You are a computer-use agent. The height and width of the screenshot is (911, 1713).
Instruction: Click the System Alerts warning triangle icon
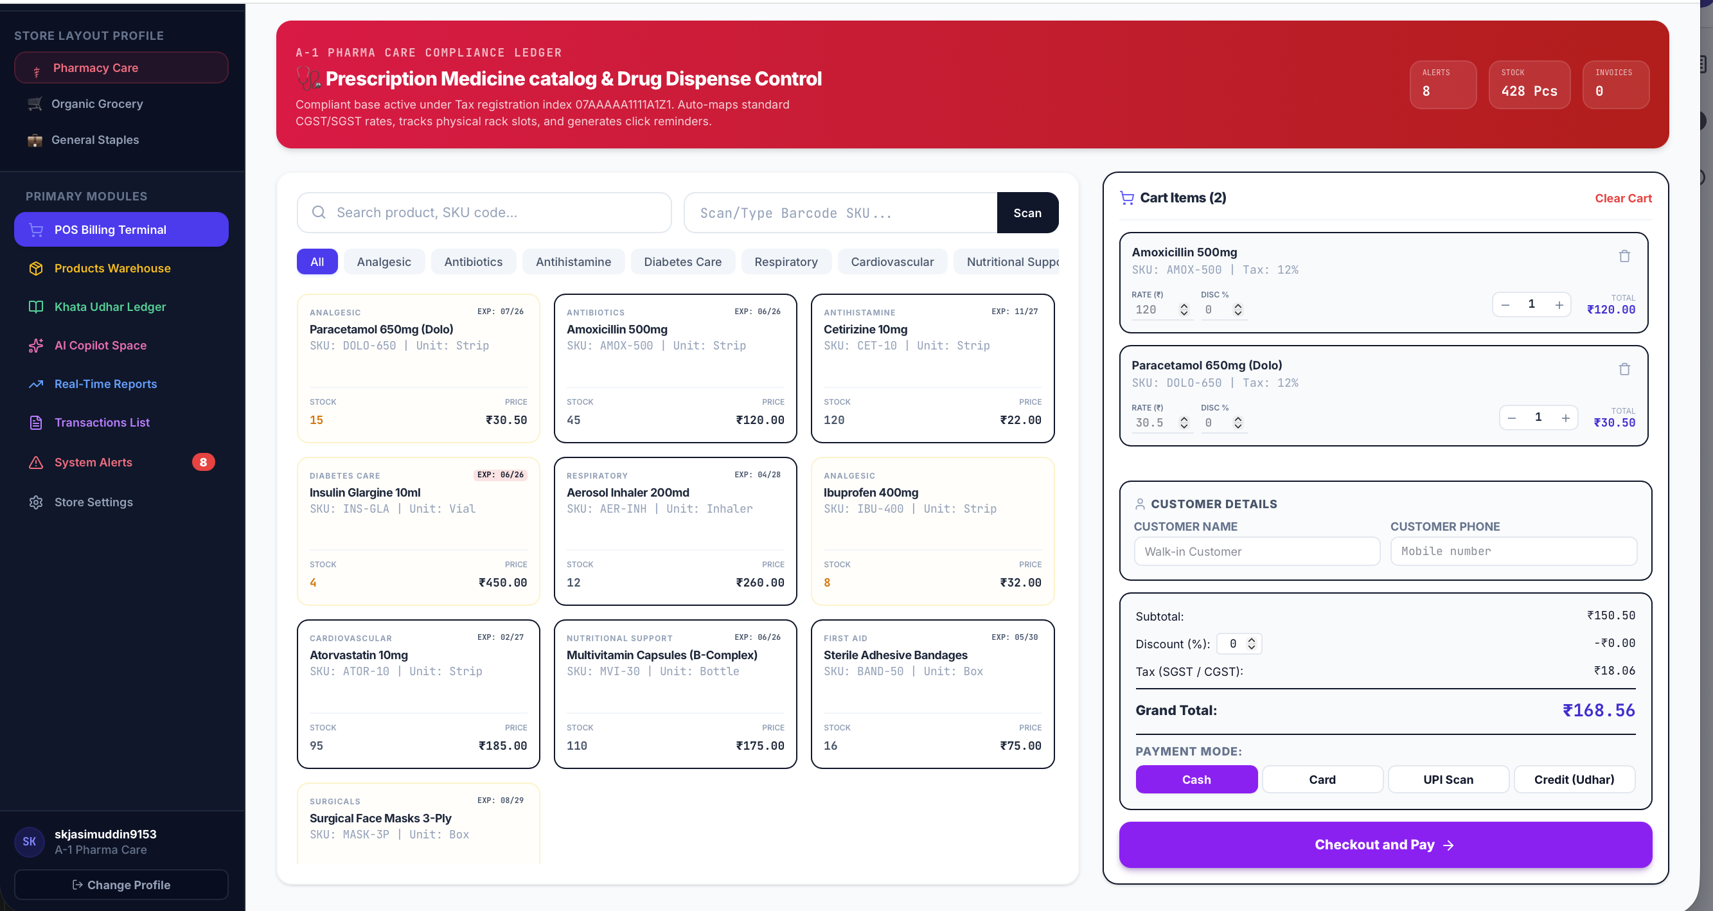36,462
